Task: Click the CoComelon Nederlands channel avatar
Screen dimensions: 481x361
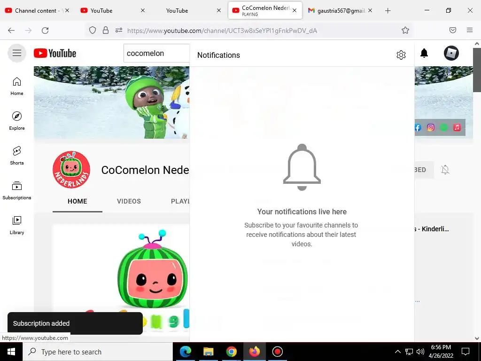Action: [71, 169]
